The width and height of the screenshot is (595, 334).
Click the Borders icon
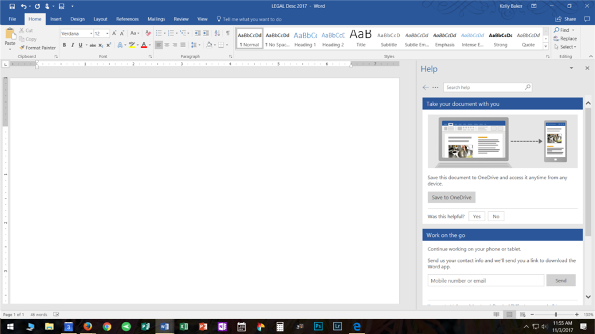pos(221,45)
